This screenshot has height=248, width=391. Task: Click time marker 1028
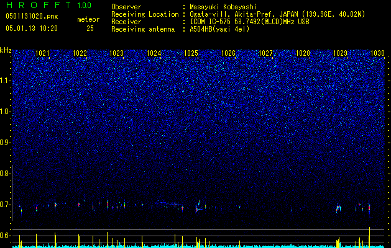pyautogui.click(x=303, y=53)
